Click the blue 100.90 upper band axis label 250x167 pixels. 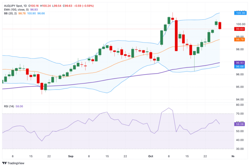[240, 13]
